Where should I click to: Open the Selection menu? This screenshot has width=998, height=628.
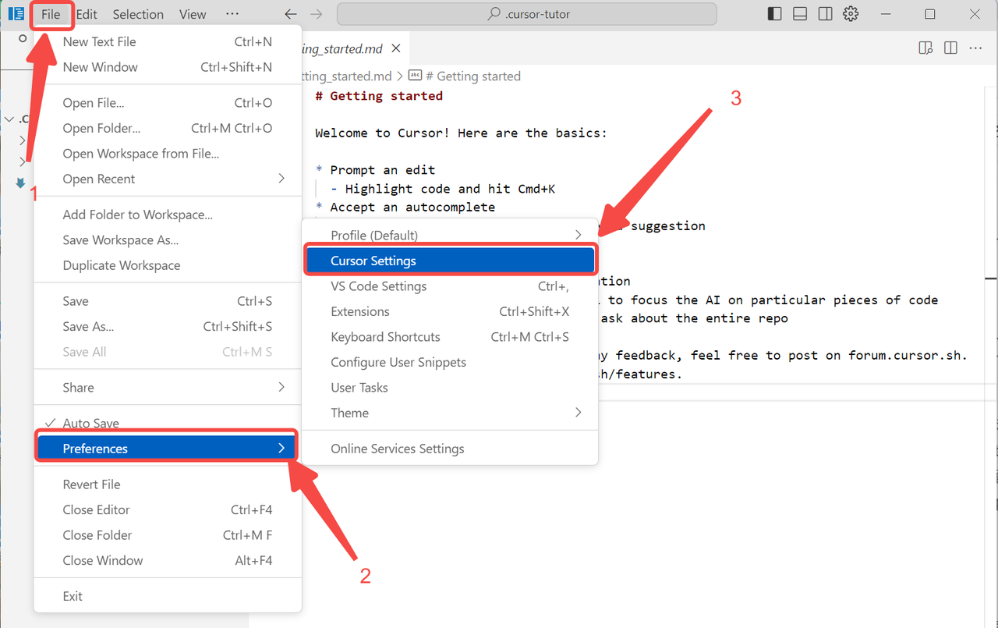tap(138, 14)
